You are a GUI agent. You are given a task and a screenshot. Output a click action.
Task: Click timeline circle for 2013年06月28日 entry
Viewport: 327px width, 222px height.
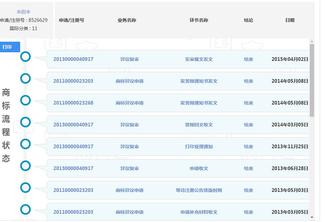click(25, 166)
